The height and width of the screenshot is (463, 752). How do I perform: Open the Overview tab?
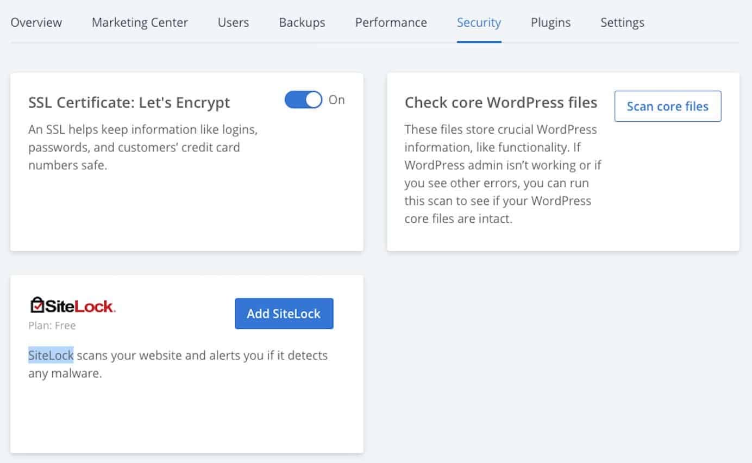(36, 23)
